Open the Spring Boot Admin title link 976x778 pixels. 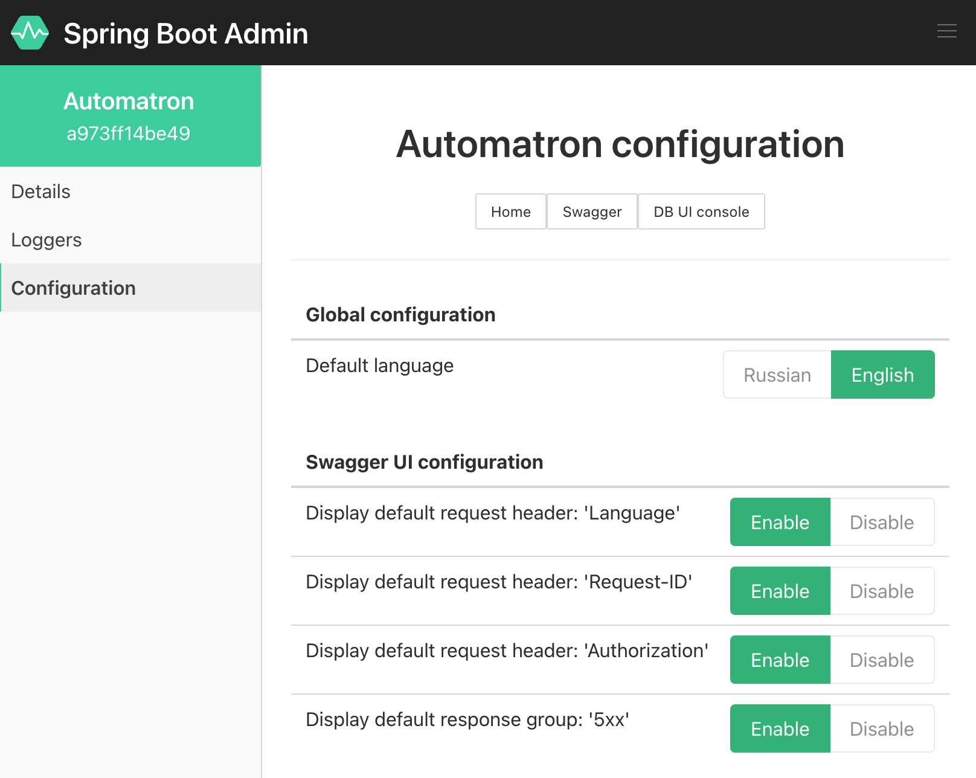pyautogui.click(x=186, y=33)
